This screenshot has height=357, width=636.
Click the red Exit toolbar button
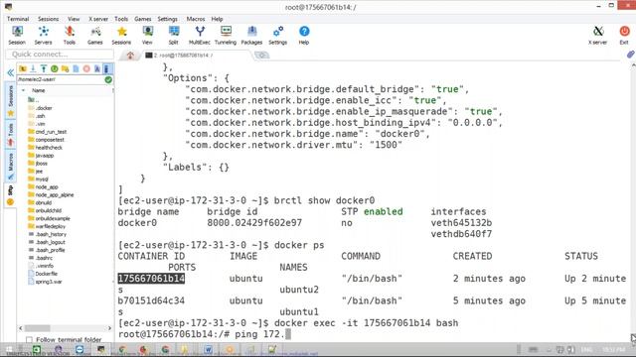(624, 36)
